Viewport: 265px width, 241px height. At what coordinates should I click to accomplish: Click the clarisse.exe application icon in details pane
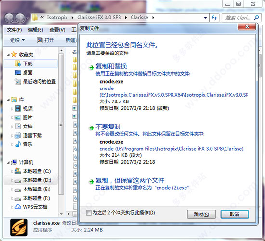click(x=19, y=228)
